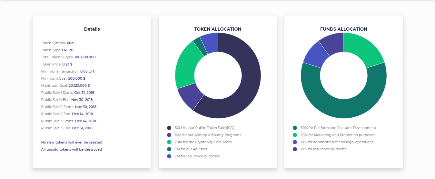Click '20% for Marketing and Promotion purposes.' text

338,135
